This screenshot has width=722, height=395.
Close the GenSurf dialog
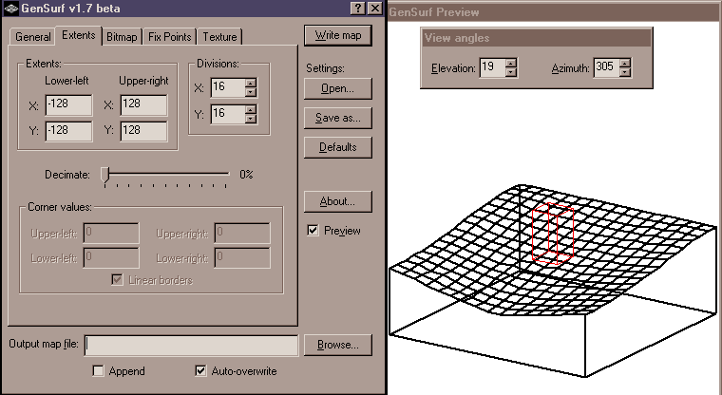375,9
